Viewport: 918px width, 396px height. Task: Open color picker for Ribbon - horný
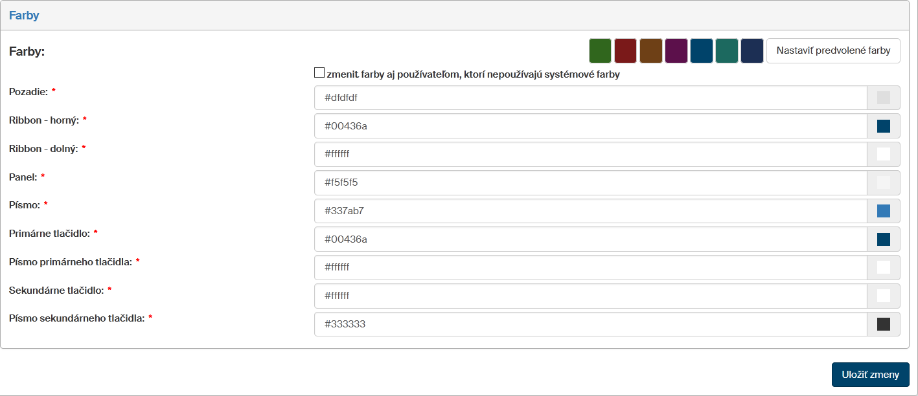click(x=883, y=126)
